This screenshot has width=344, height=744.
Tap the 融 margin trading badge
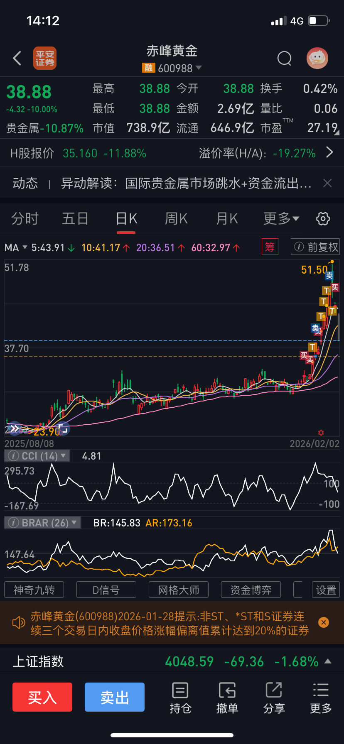coord(148,68)
